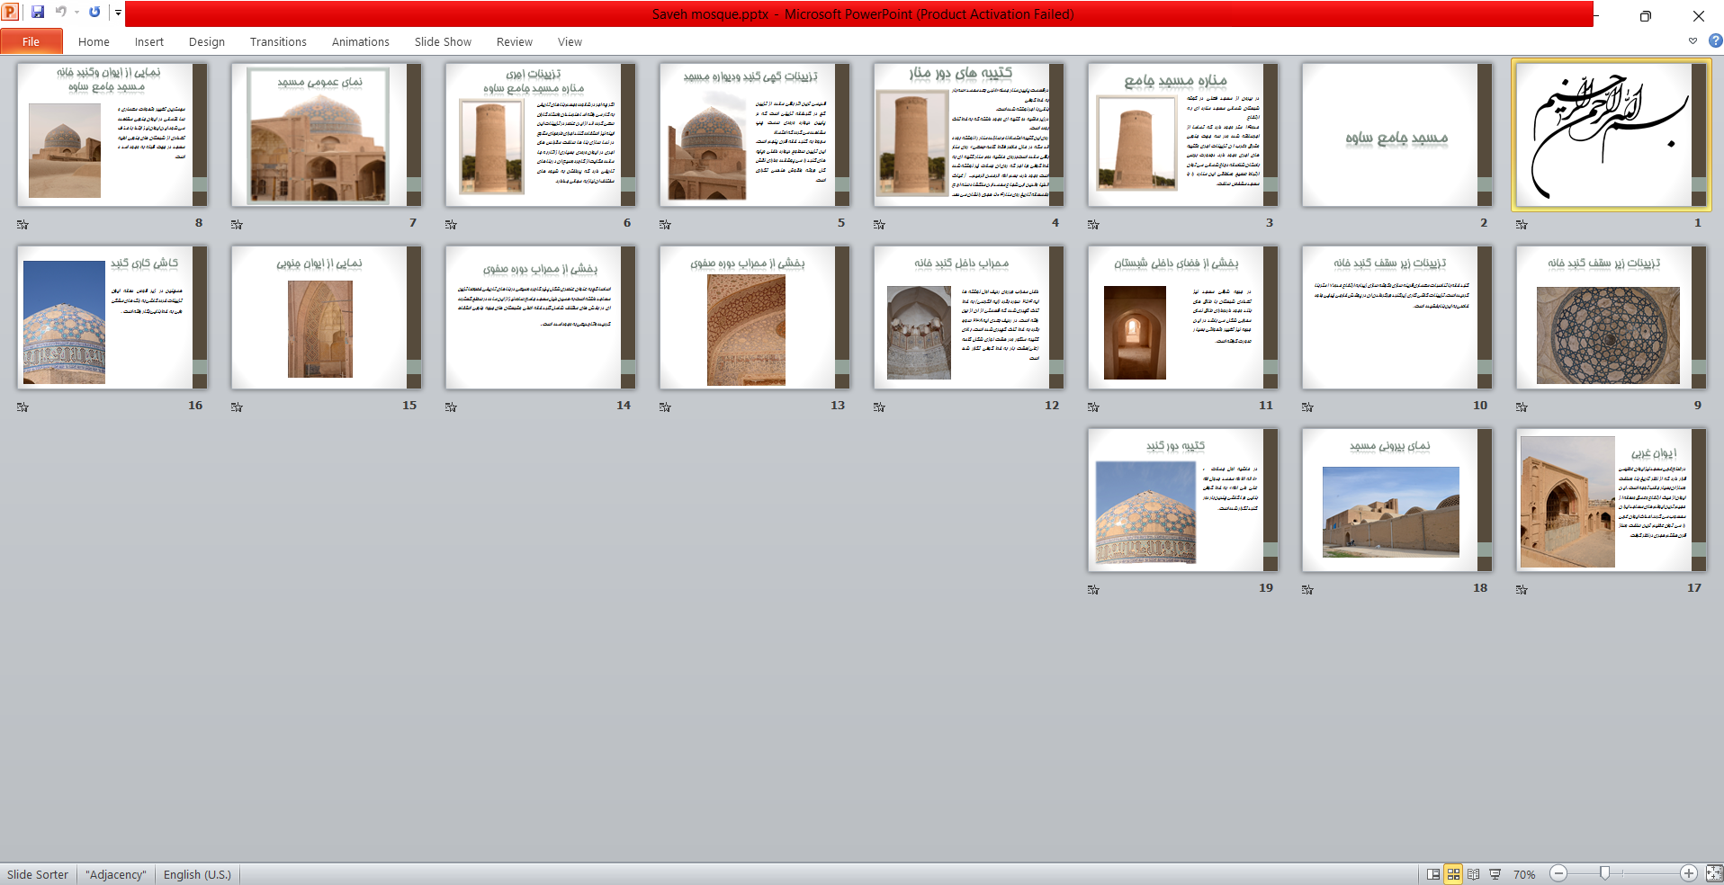Image resolution: width=1724 pixels, height=885 pixels.
Task: Open Customize Quick Access Toolbar dropdown
Action: coord(118,13)
